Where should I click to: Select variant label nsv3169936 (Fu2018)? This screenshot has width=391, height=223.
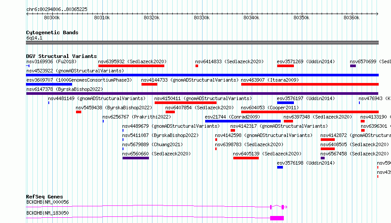51,61
